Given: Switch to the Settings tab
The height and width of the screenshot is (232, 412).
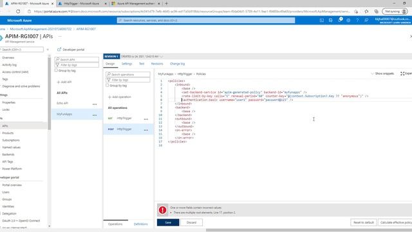Looking at the screenshot, I should point(127,64).
